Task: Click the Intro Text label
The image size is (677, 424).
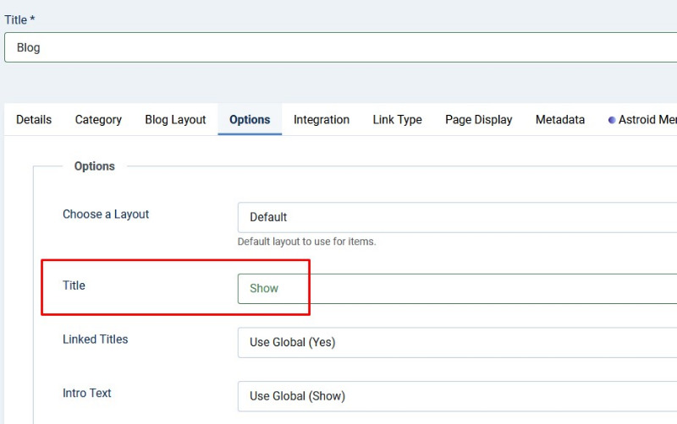Action: [87, 393]
